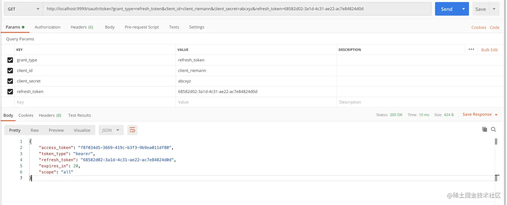Screen dimensions: 507x205
Task: Select the response Body tab
Action: point(8,115)
